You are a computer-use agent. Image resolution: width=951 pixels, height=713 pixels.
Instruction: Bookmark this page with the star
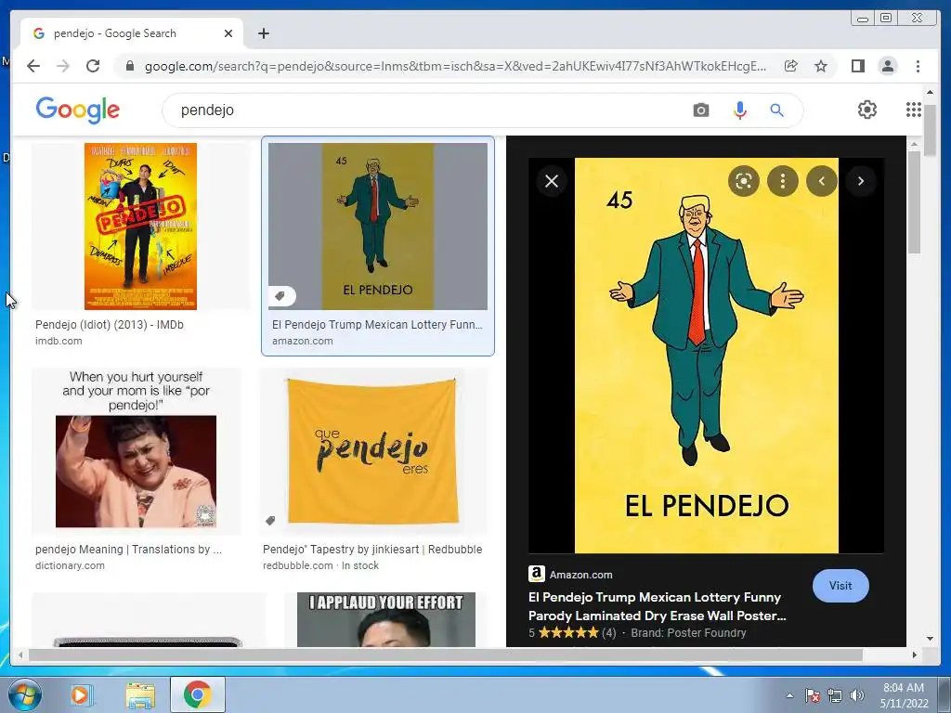(x=821, y=66)
